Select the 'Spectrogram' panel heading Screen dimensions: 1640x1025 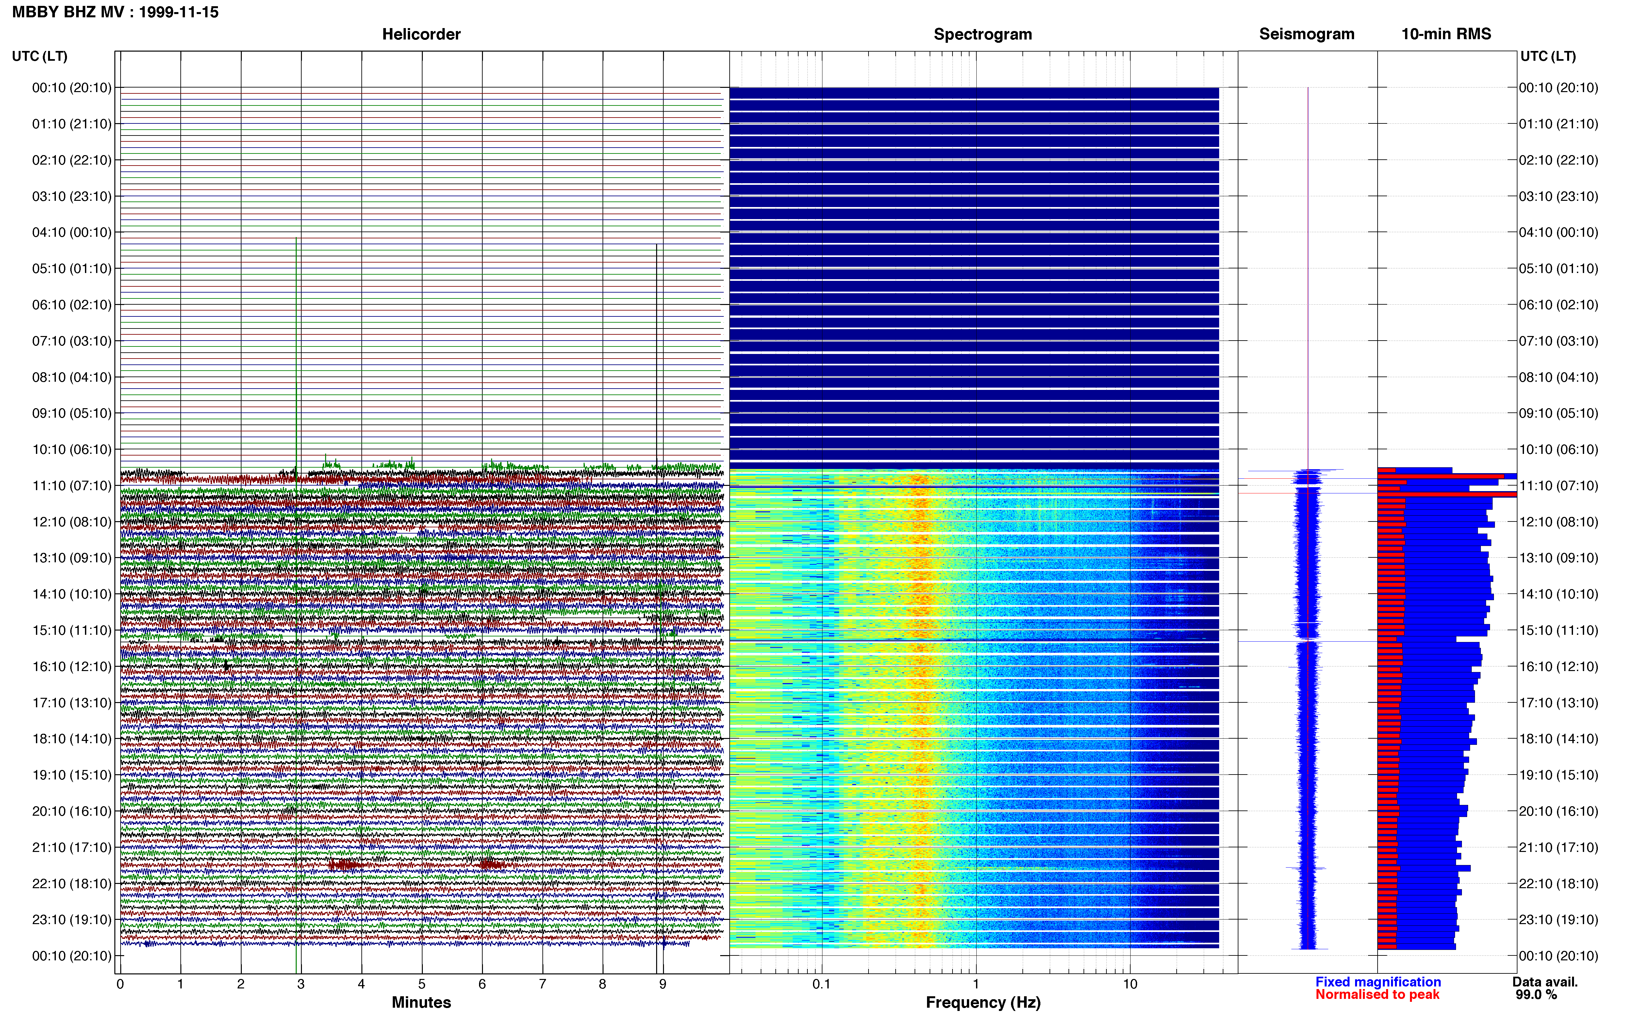pyautogui.click(x=983, y=34)
